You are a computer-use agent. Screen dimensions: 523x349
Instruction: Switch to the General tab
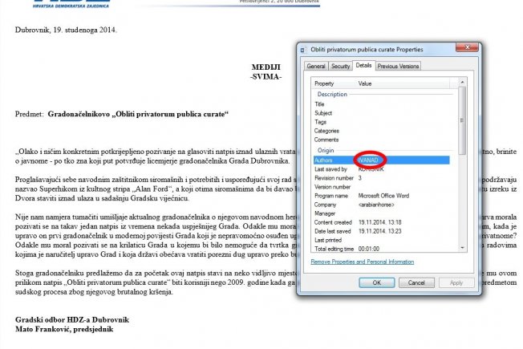coord(316,66)
